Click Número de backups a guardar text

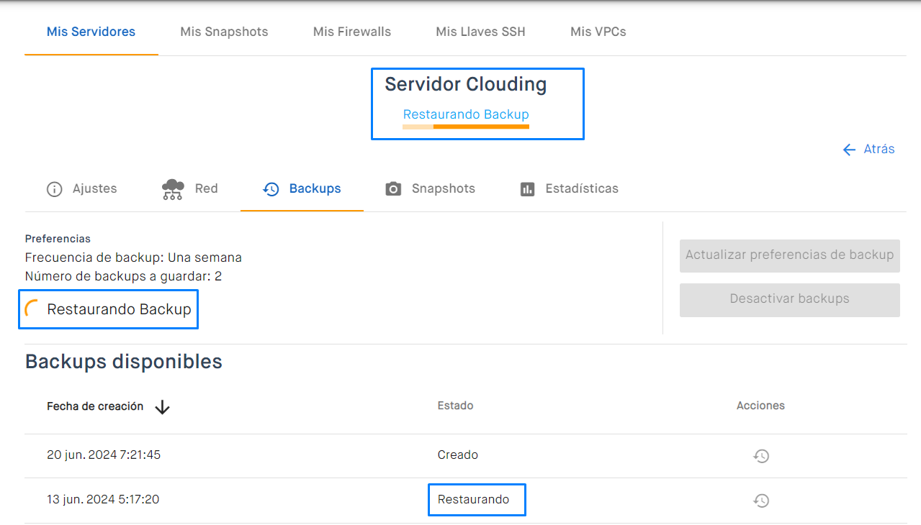point(123,276)
